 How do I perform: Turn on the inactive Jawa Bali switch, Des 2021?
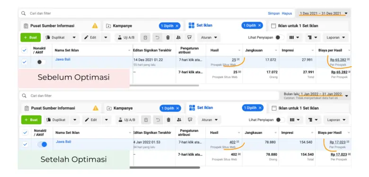tap(41, 62)
